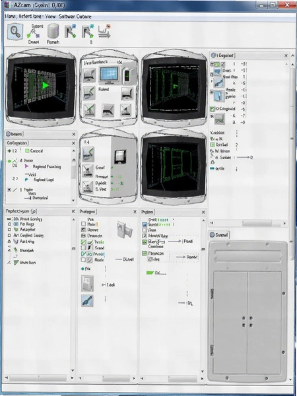The height and width of the screenshot is (396, 297).
Task: Select pointer tool icon beside arrows icon
Action: point(88,31)
